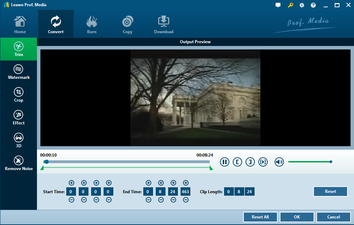
Task: Go to the Burn module tab
Action: point(92,24)
